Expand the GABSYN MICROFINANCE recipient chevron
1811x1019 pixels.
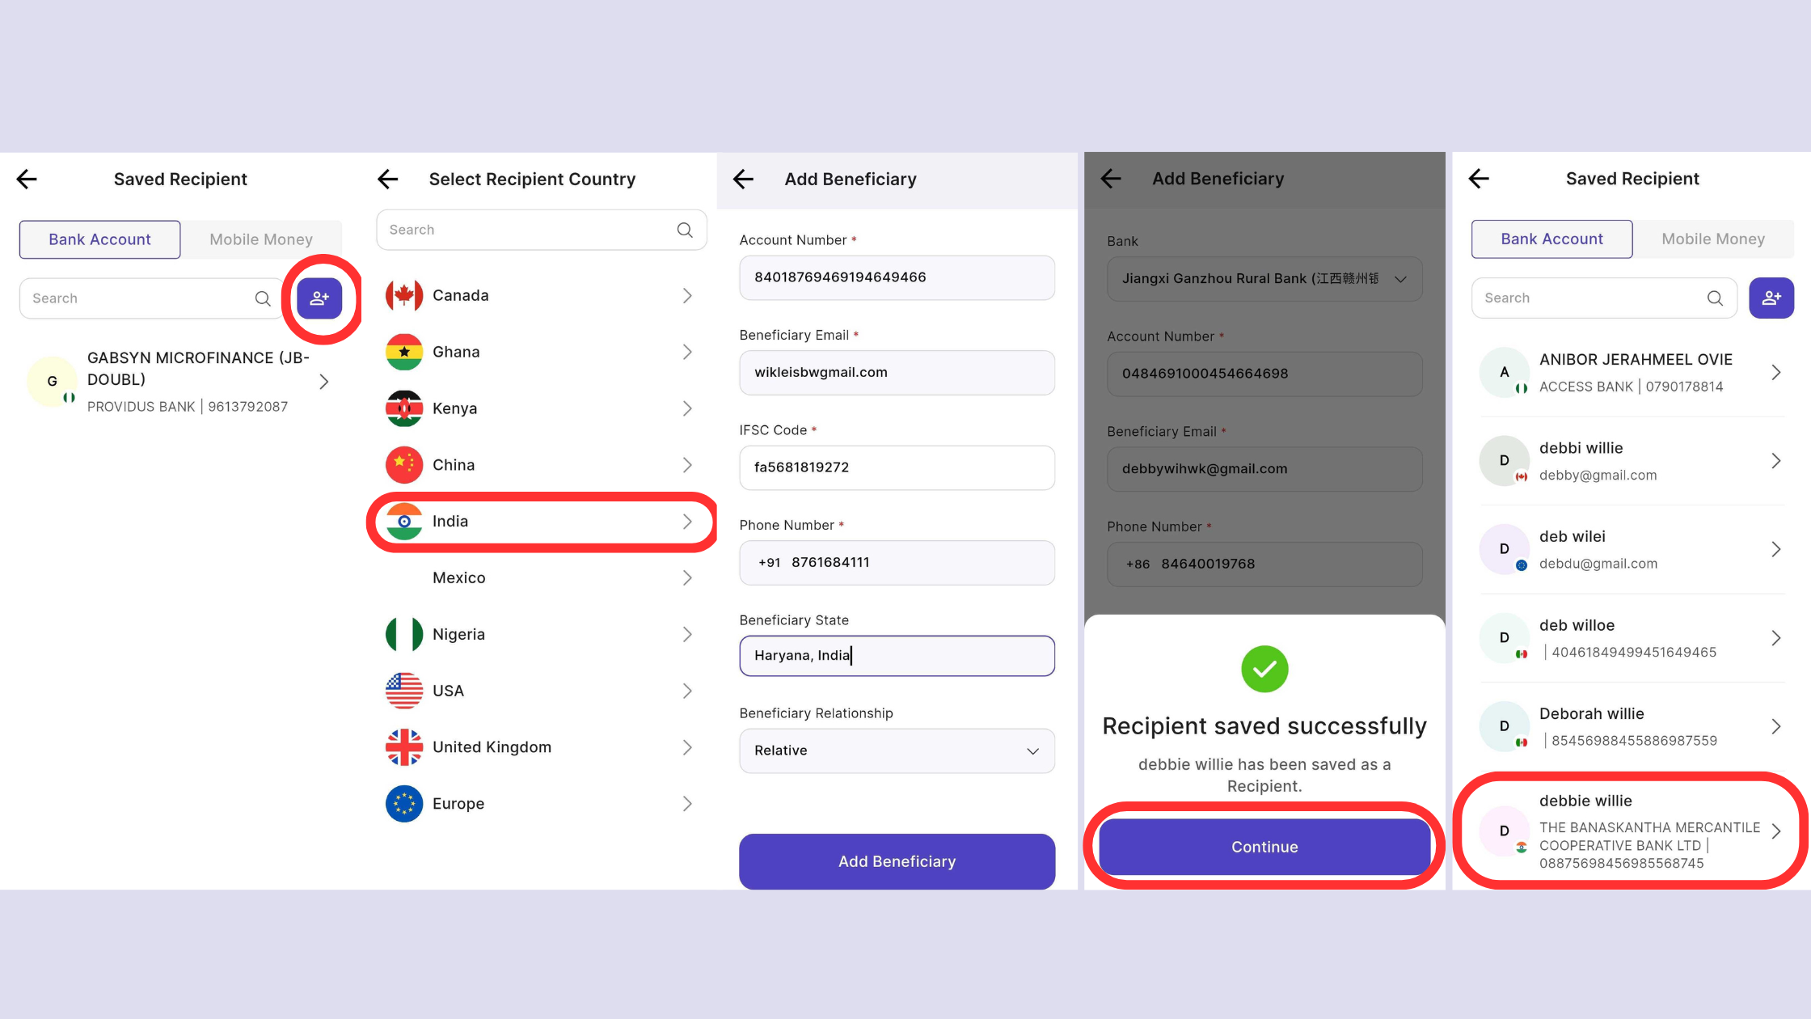tap(323, 381)
